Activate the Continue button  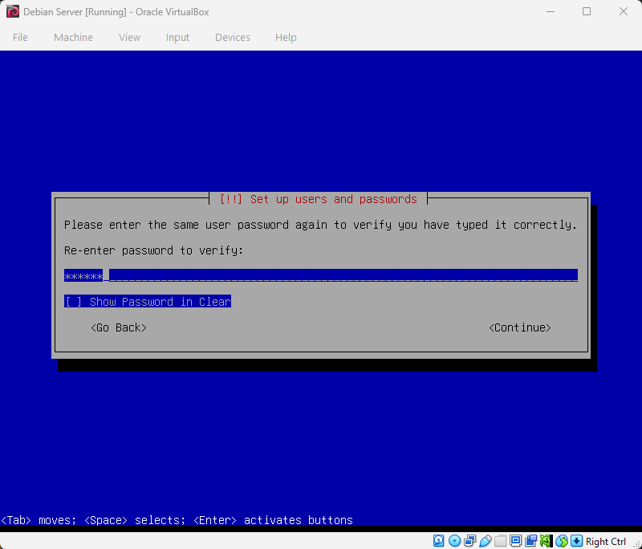coord(519,327)
